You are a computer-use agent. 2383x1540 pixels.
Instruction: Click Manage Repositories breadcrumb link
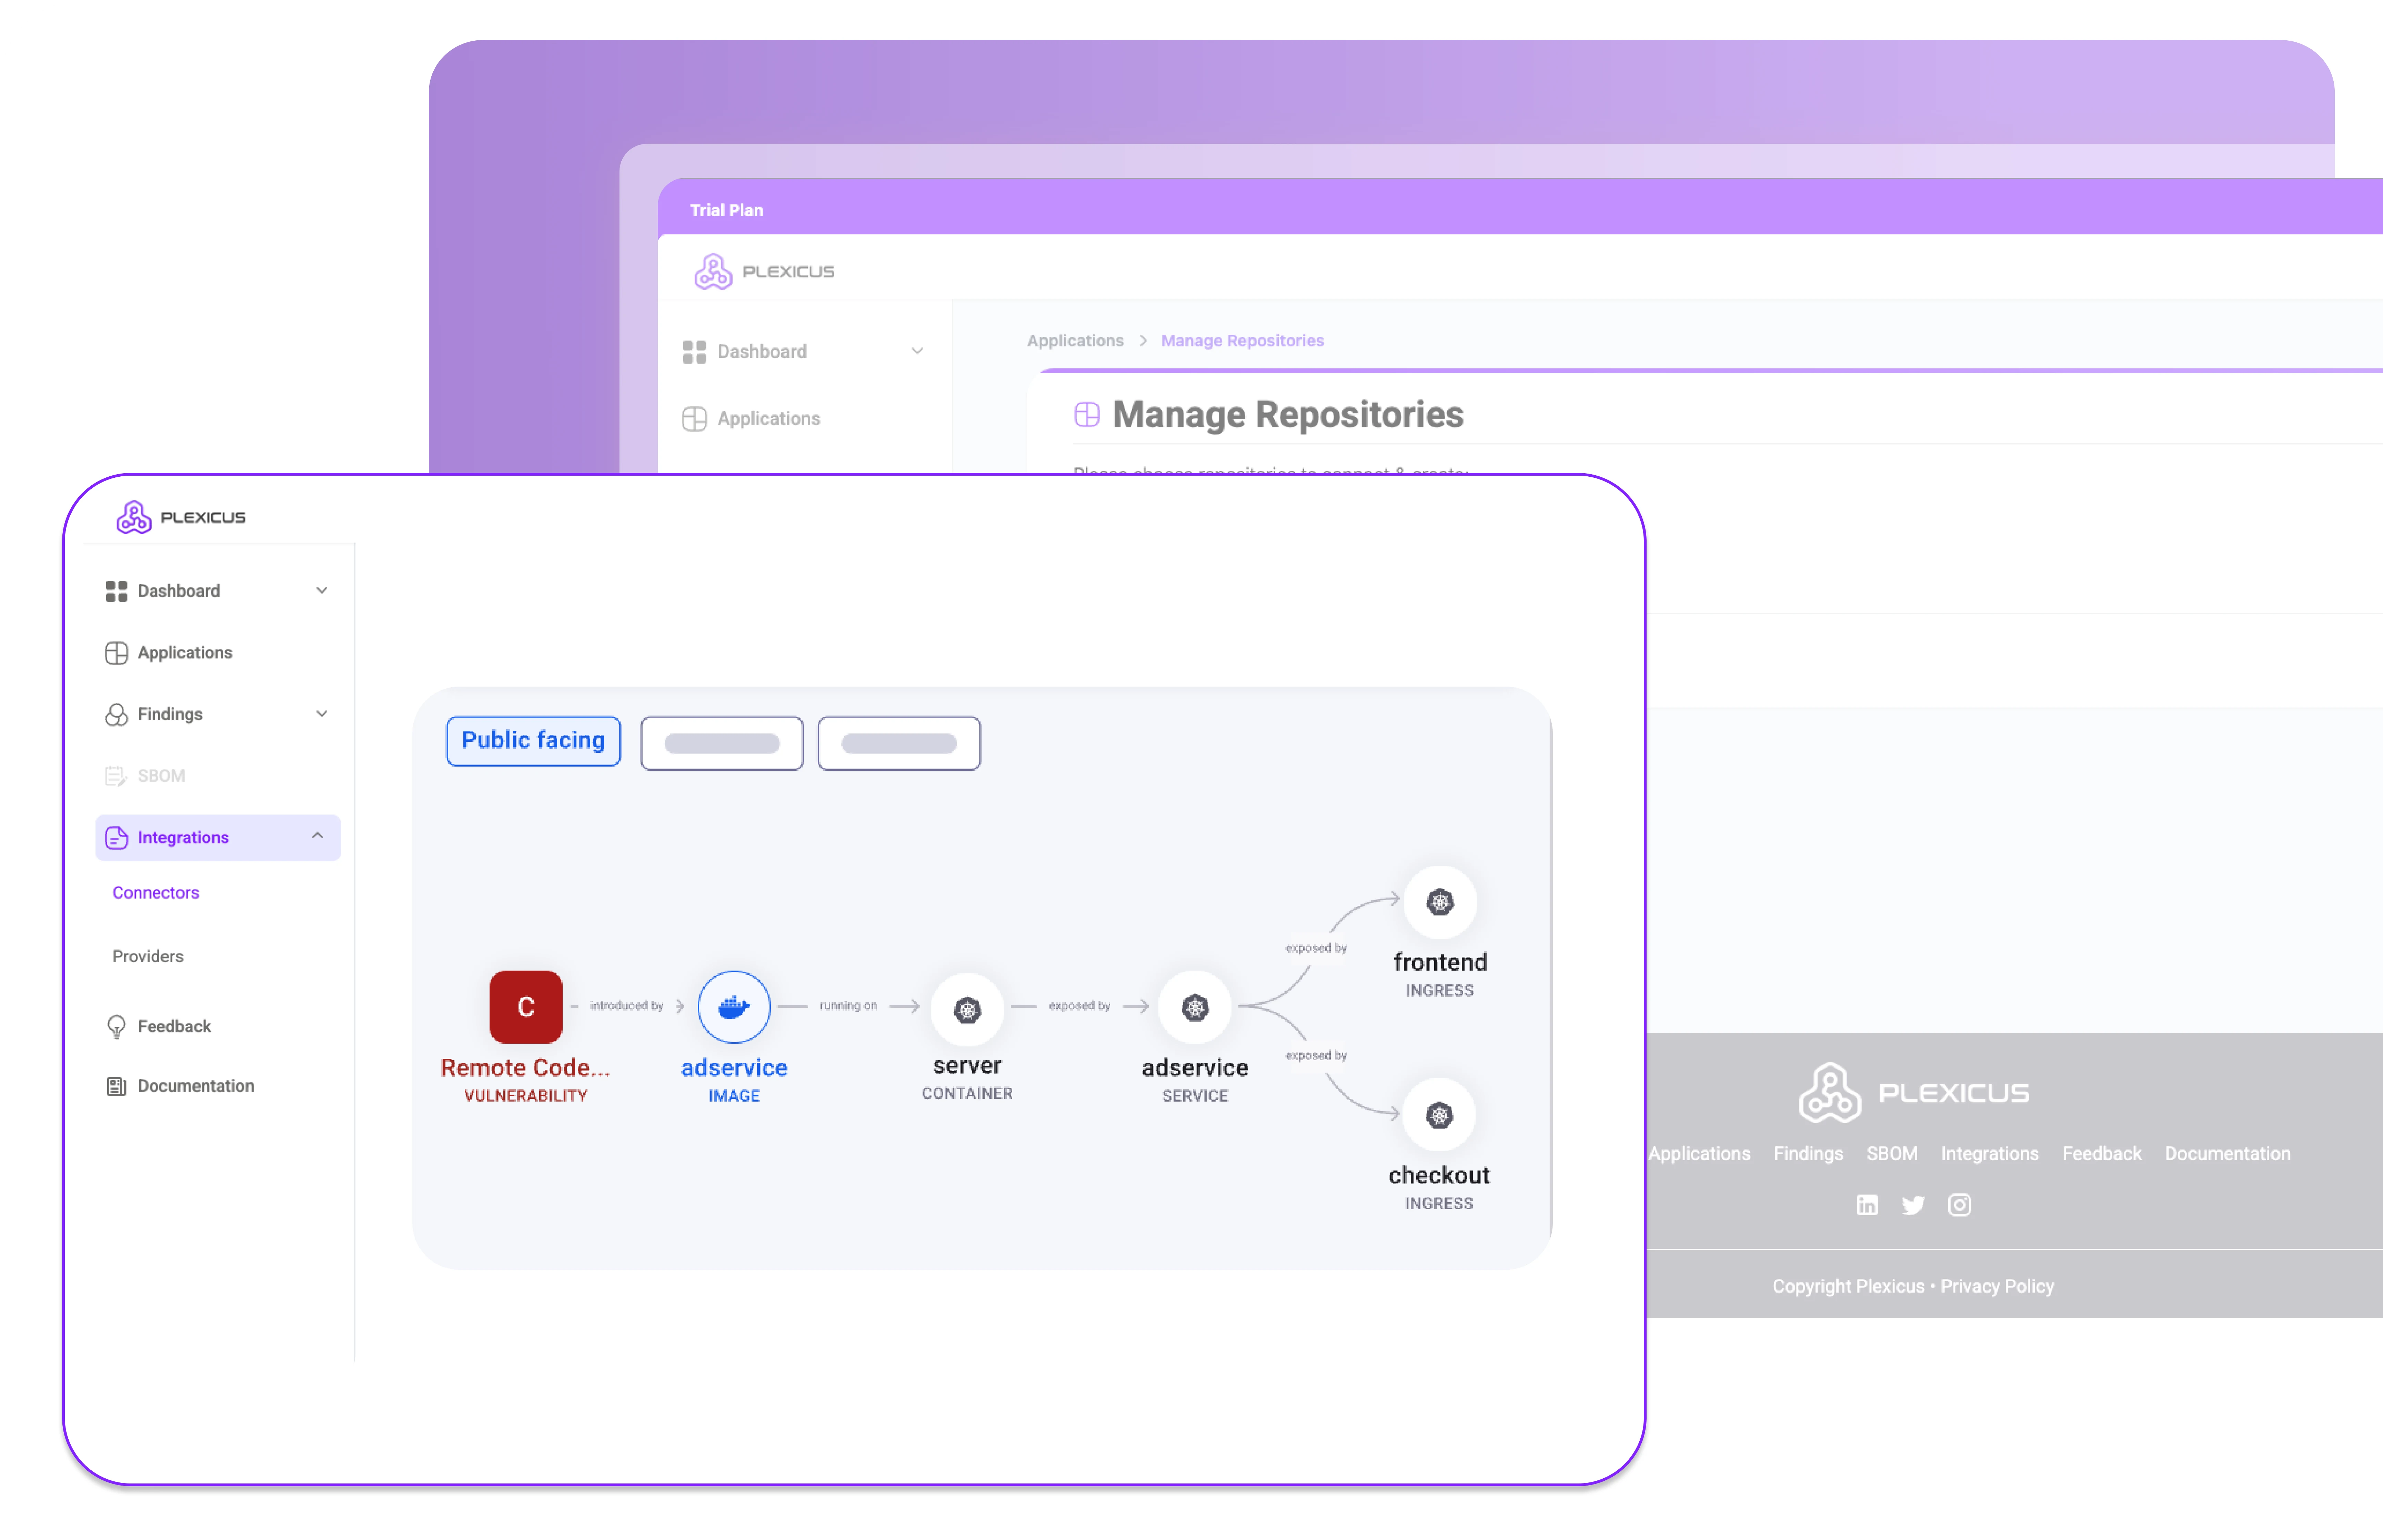coord(1242,341)
